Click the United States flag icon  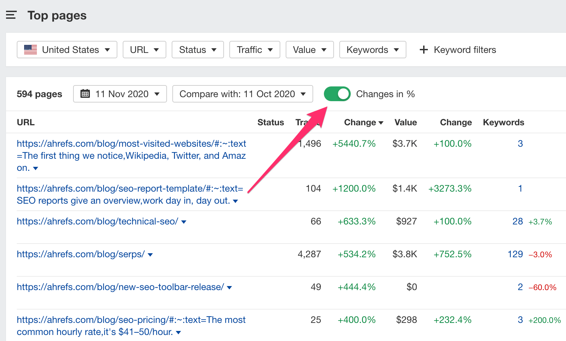coord(30,50)
